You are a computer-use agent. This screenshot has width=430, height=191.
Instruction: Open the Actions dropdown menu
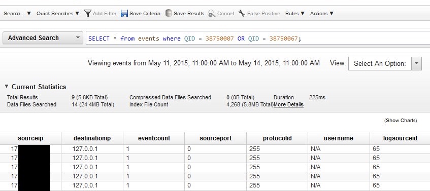(x=322, y=13)
